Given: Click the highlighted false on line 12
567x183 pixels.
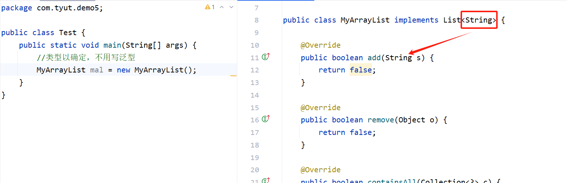Looking at the screenshot, I should 360,70.
